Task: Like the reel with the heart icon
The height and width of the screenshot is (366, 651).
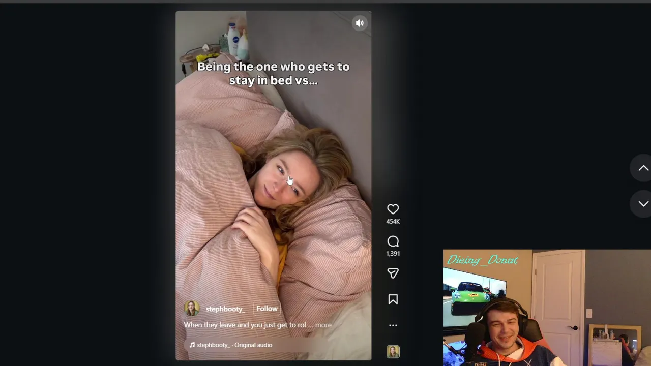Action: [393, 209]
